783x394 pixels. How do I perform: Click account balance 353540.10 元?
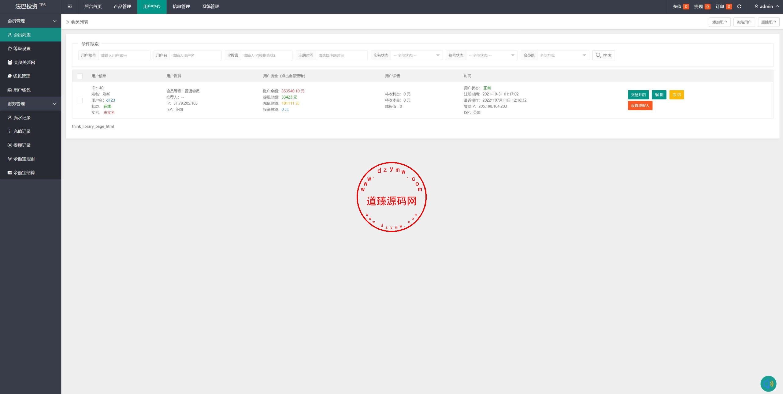coord(293,91)
